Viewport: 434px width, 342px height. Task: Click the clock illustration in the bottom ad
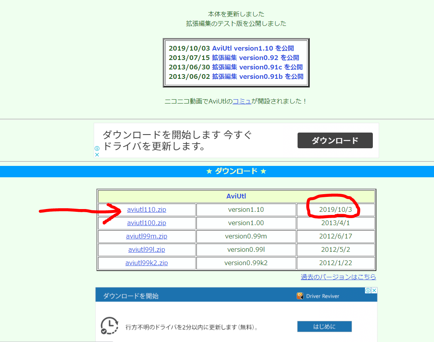pos(110,326)
